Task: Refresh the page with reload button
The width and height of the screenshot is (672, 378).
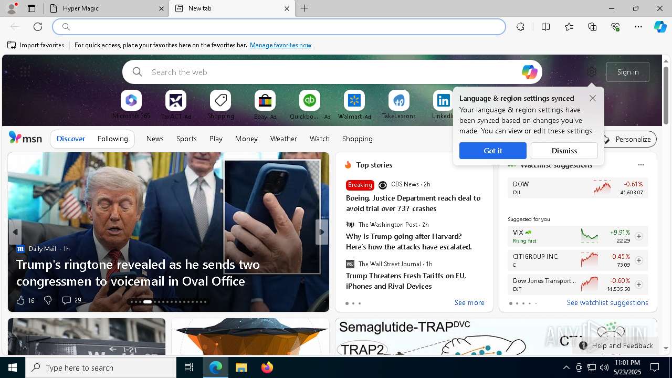Action: coord(38,27)
